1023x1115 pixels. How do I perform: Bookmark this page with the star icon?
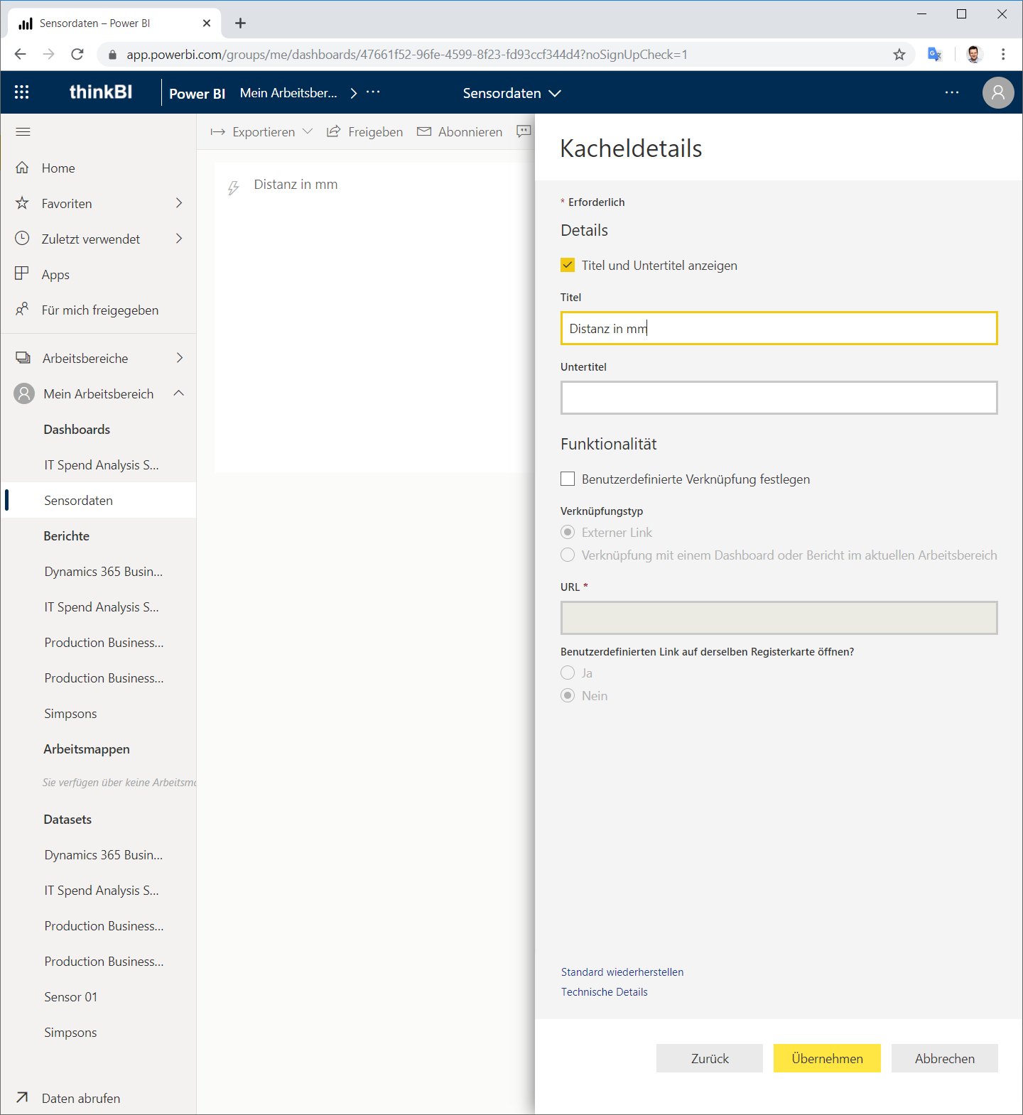pos(899,54)
